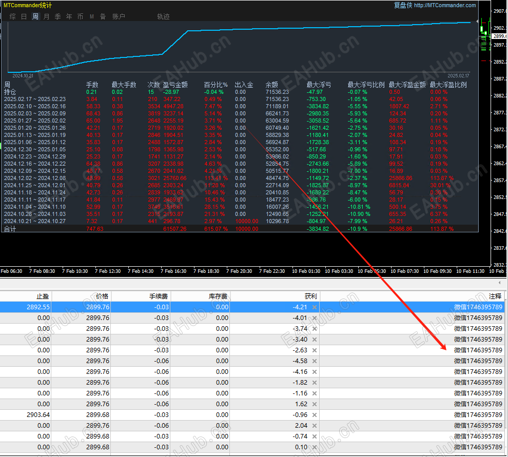This screenshot has height=457, width=508.
Task: Switch to the 综 summary tab
Action: point(13,16)
